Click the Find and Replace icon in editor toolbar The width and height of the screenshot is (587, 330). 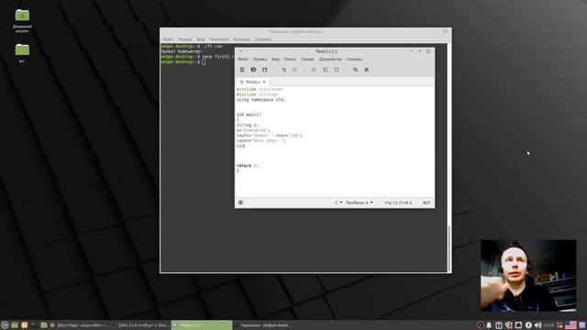(367, 70)
